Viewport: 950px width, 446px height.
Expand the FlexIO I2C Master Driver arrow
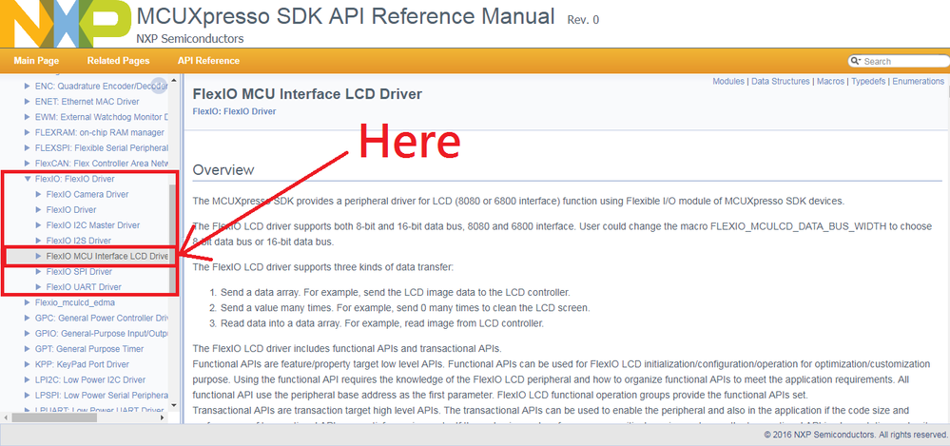pos(39,225)
